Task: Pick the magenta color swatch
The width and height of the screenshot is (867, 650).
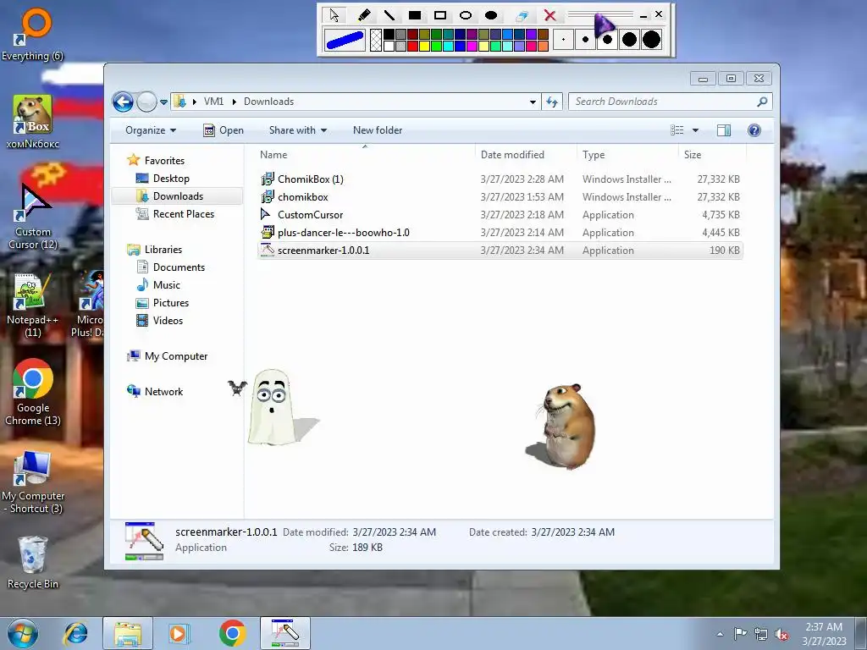Action: (472, 46)
